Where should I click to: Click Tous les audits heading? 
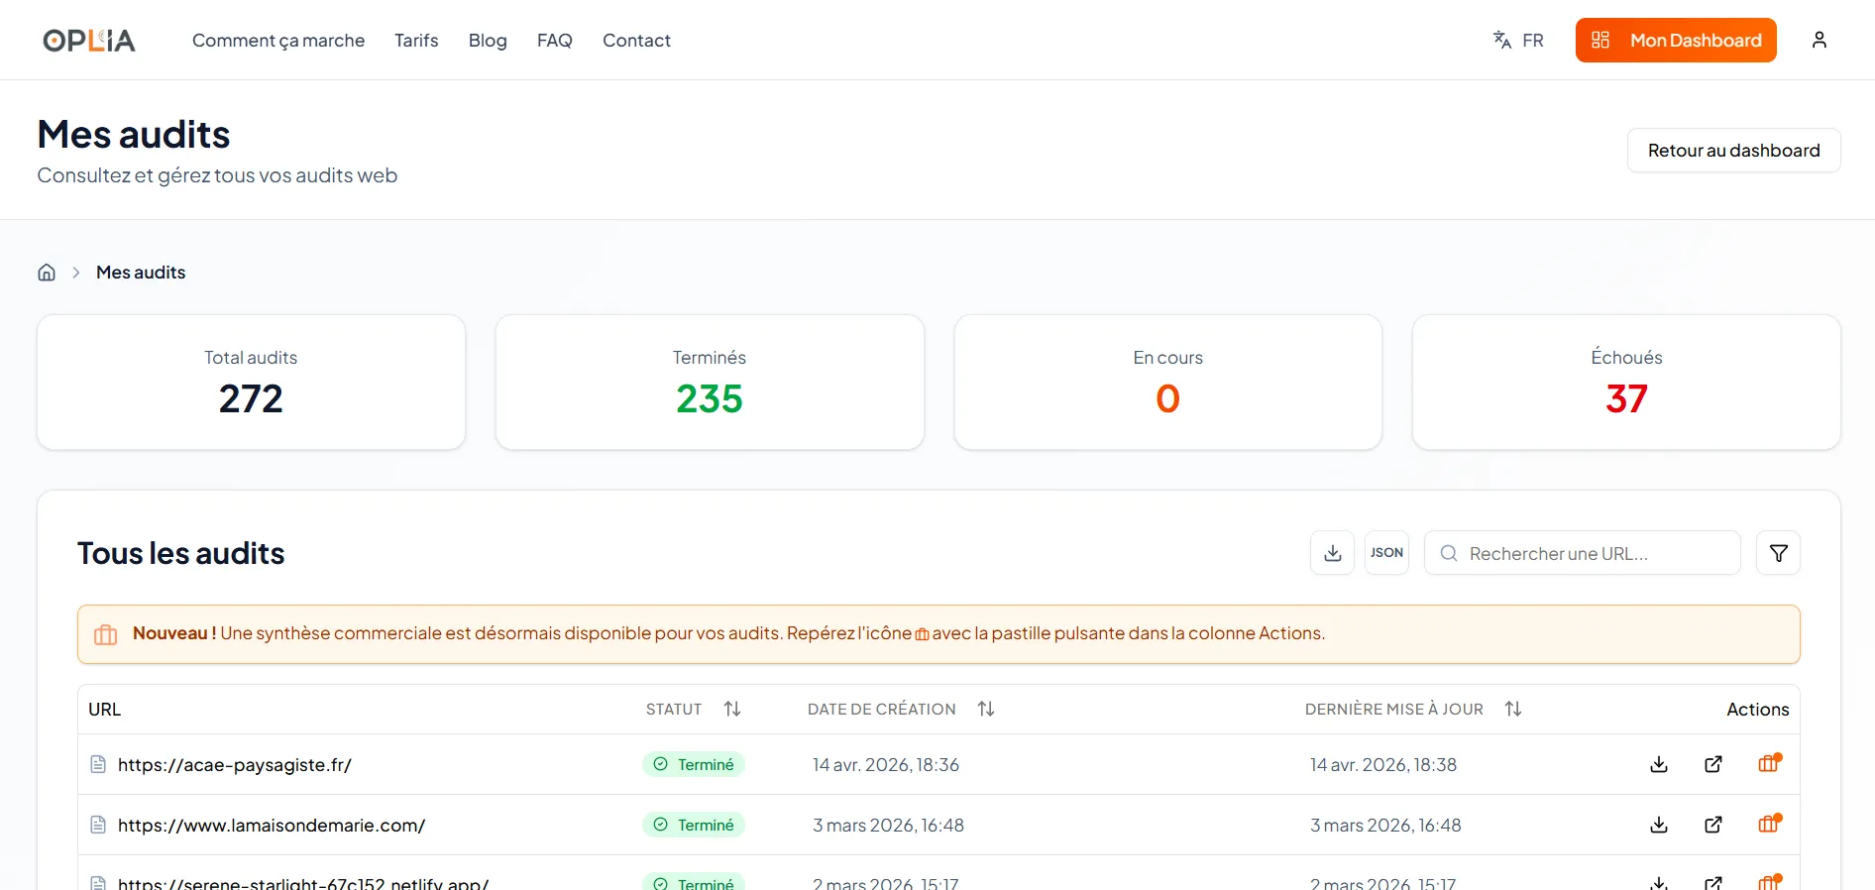181,553
